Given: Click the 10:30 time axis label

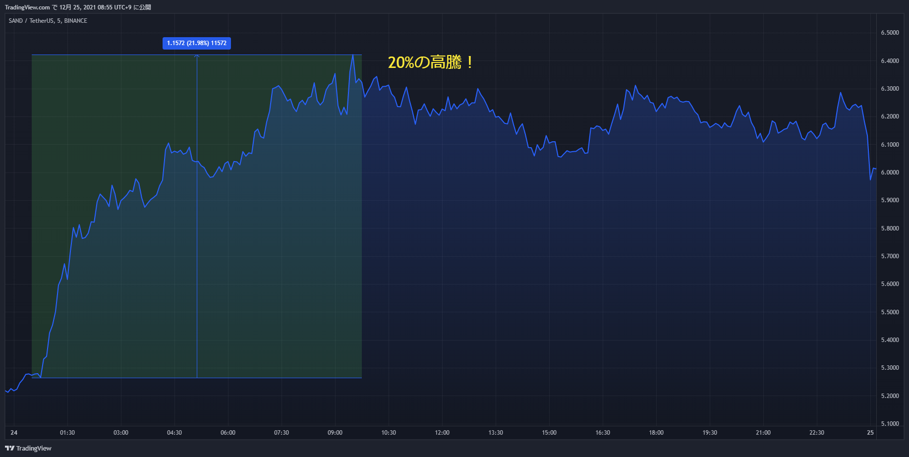Looking at the screenshot, I should (x=389, y=433).
